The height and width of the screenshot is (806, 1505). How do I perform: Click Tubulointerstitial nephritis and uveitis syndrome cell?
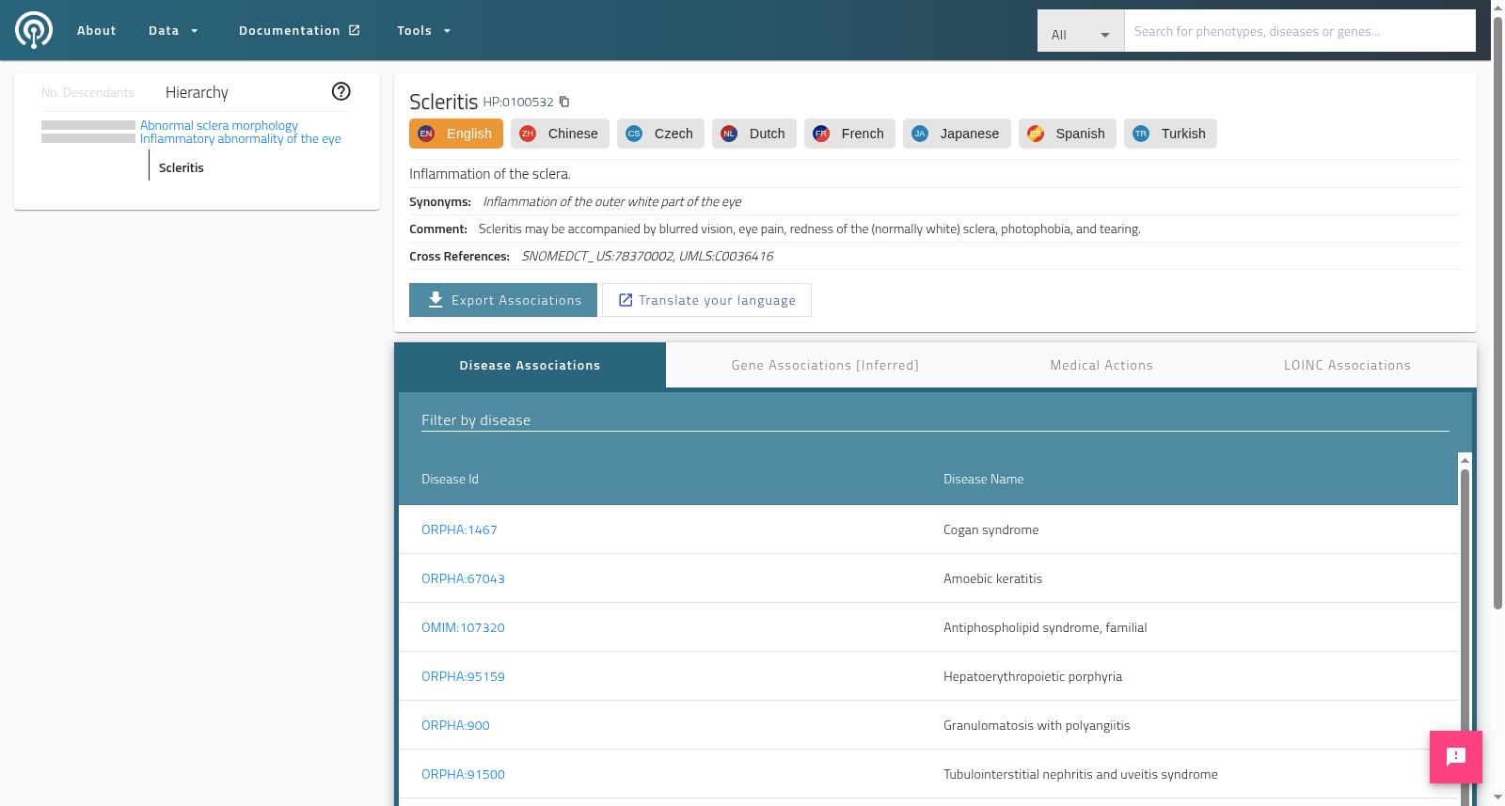[1081, 774]
